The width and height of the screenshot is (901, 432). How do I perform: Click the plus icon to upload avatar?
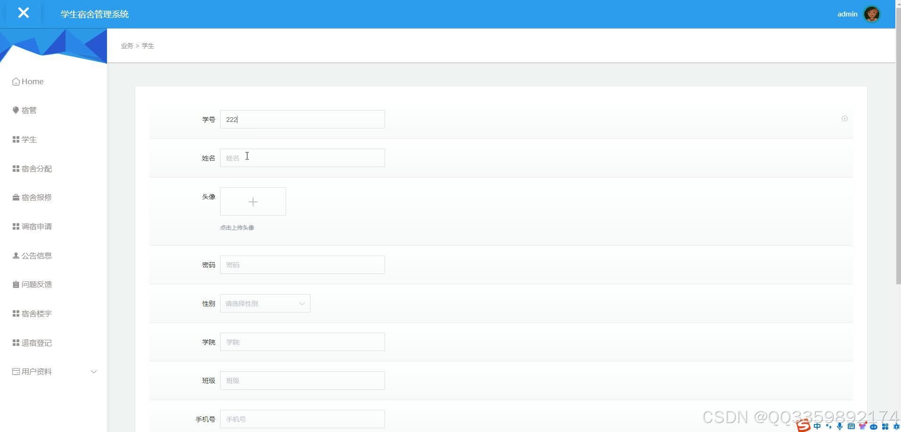[253, 202]
